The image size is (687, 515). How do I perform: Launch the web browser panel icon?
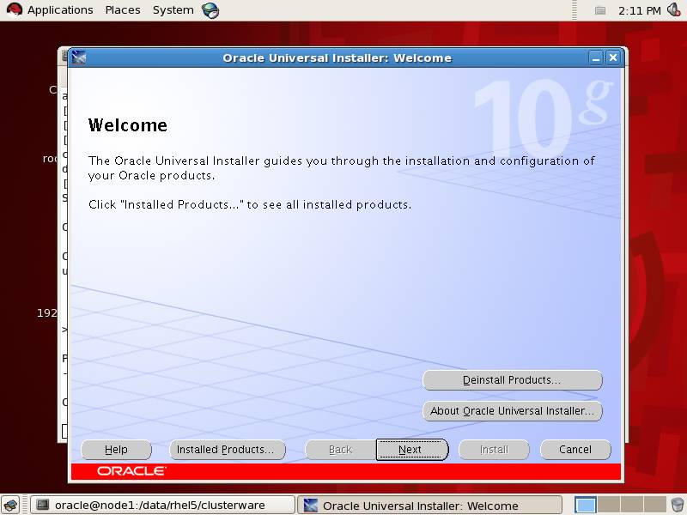pos(210,10)
